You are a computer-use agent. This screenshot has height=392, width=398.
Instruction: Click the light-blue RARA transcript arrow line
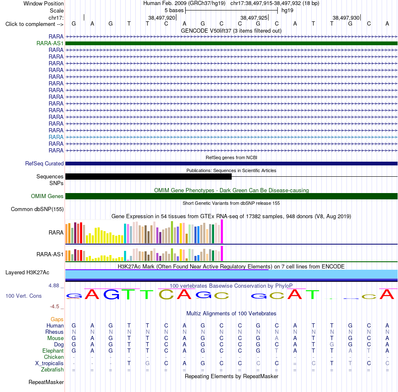(x=231, y=137)
